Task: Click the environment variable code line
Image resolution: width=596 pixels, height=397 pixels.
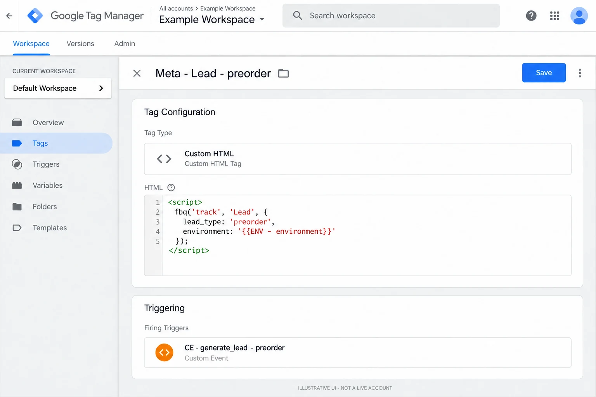Action: coord(259,231)
